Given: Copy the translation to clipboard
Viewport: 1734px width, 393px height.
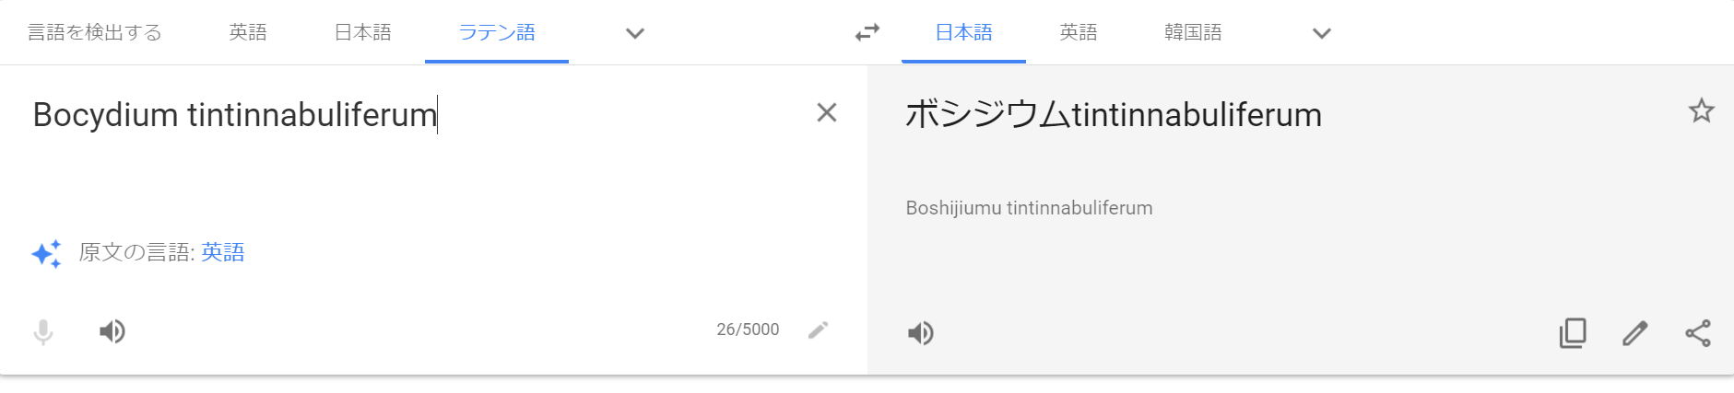Looking at the screenshot, I should click(x=1573, y=333).
